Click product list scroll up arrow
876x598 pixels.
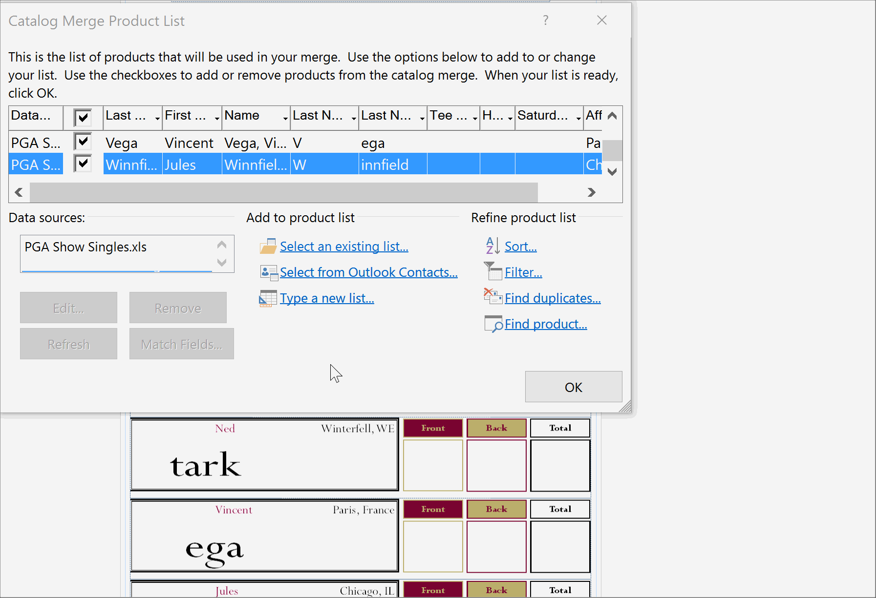coord(612,116)
